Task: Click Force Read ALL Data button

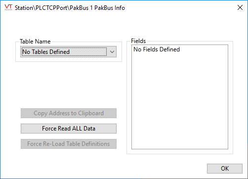Action: pos(69,129)
